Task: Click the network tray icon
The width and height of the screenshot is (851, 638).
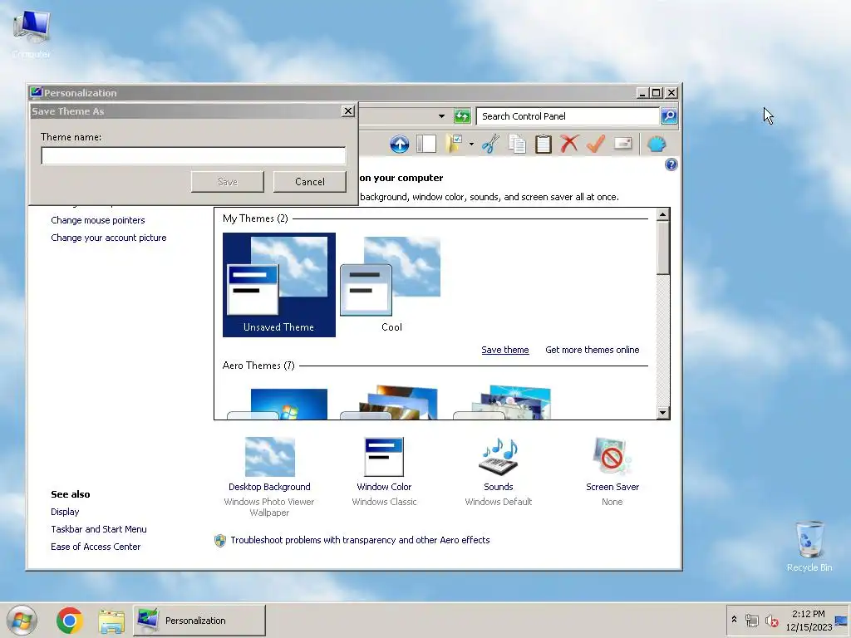Action: [x=751, y=620]
